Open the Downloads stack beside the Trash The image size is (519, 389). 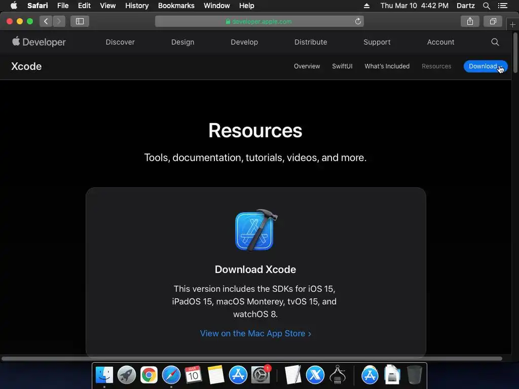(392, 375)
